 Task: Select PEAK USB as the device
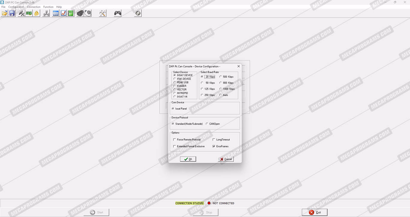point(175,83)
